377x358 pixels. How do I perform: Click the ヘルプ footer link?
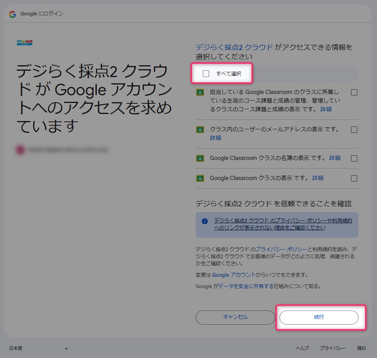[302, 348]
